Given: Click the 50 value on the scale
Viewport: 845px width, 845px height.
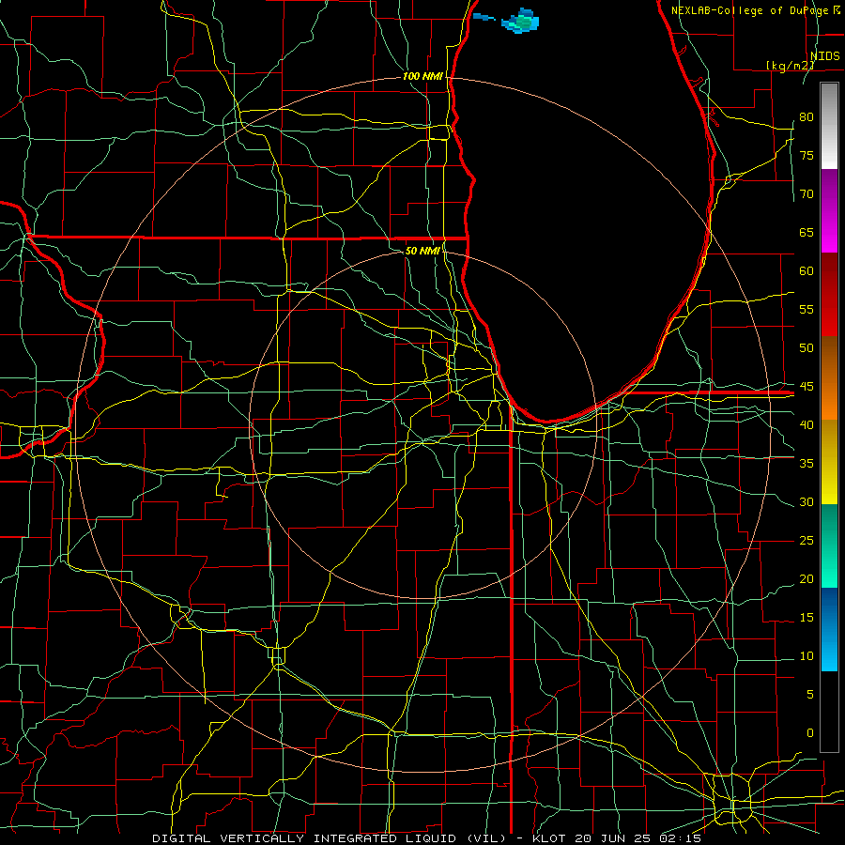Looking at the screenshot, I should (807, 347).
